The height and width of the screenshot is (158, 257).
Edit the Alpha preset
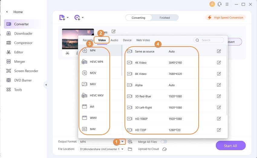tap(219, 85)
